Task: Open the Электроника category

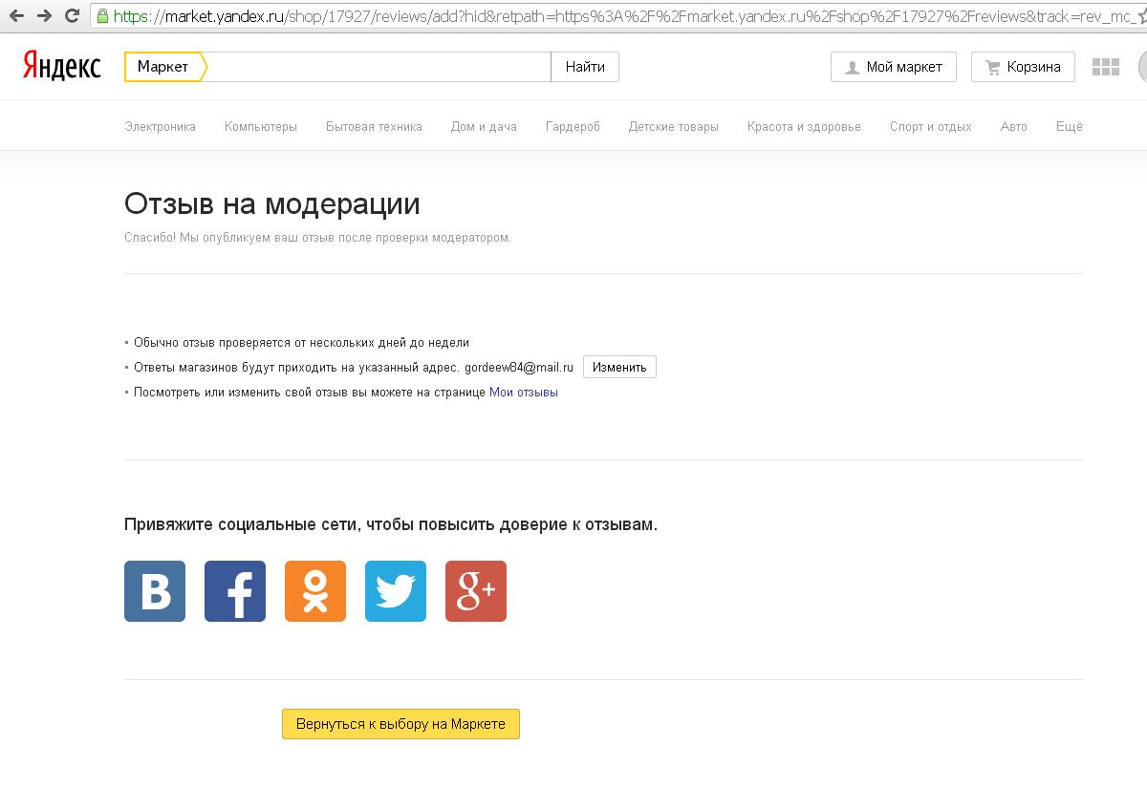Action: 160,126
